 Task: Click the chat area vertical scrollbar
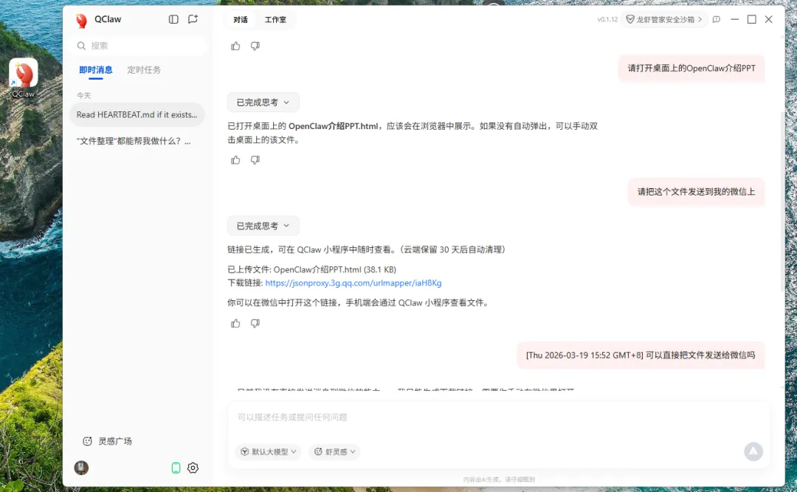coord(782,201)
